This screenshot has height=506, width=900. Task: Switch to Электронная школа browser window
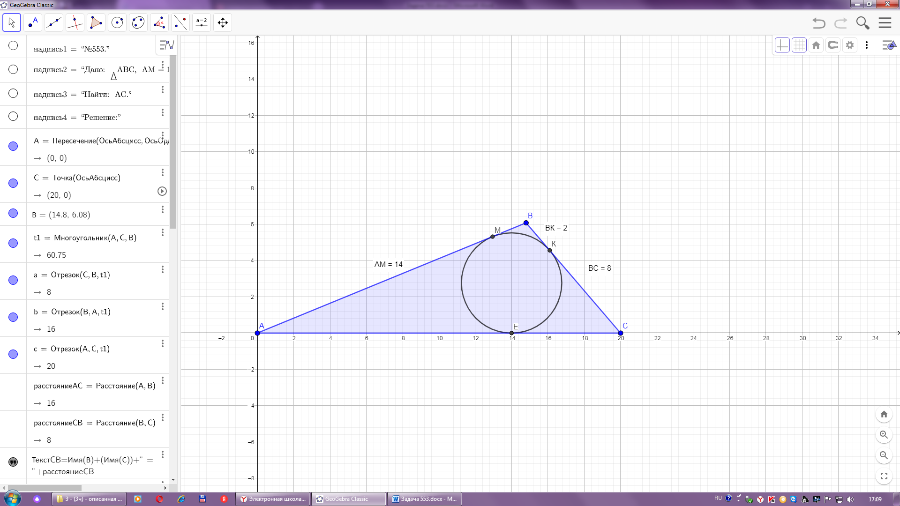pyautogui.click(x=273, y=499)
